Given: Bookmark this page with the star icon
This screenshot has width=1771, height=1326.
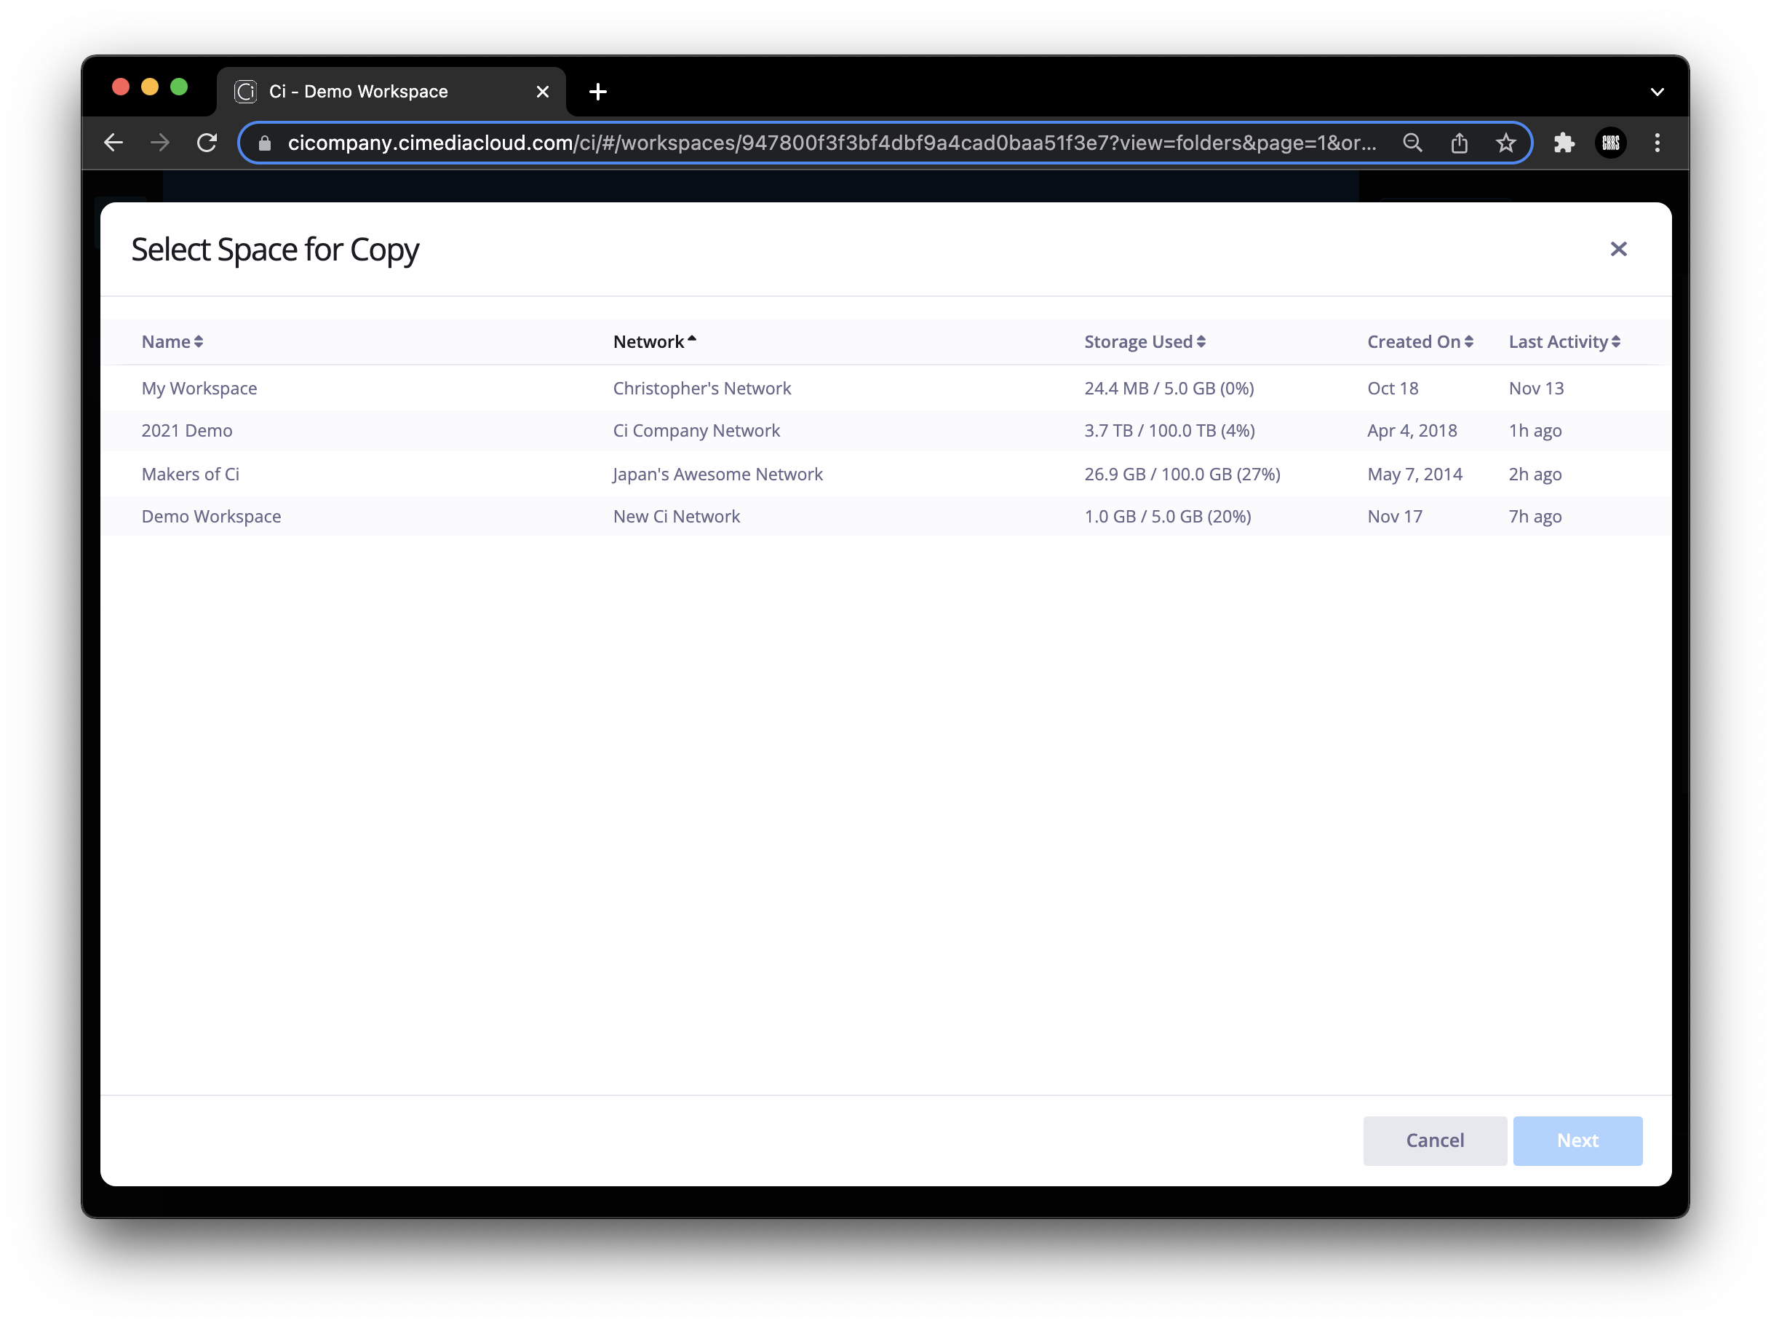Looking at the screenshot, I should tap(1505, 143).
